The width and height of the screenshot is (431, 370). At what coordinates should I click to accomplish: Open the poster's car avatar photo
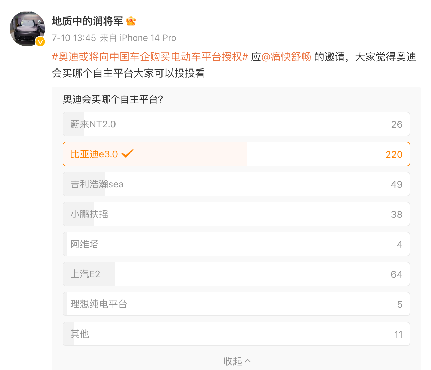(27, 29)
